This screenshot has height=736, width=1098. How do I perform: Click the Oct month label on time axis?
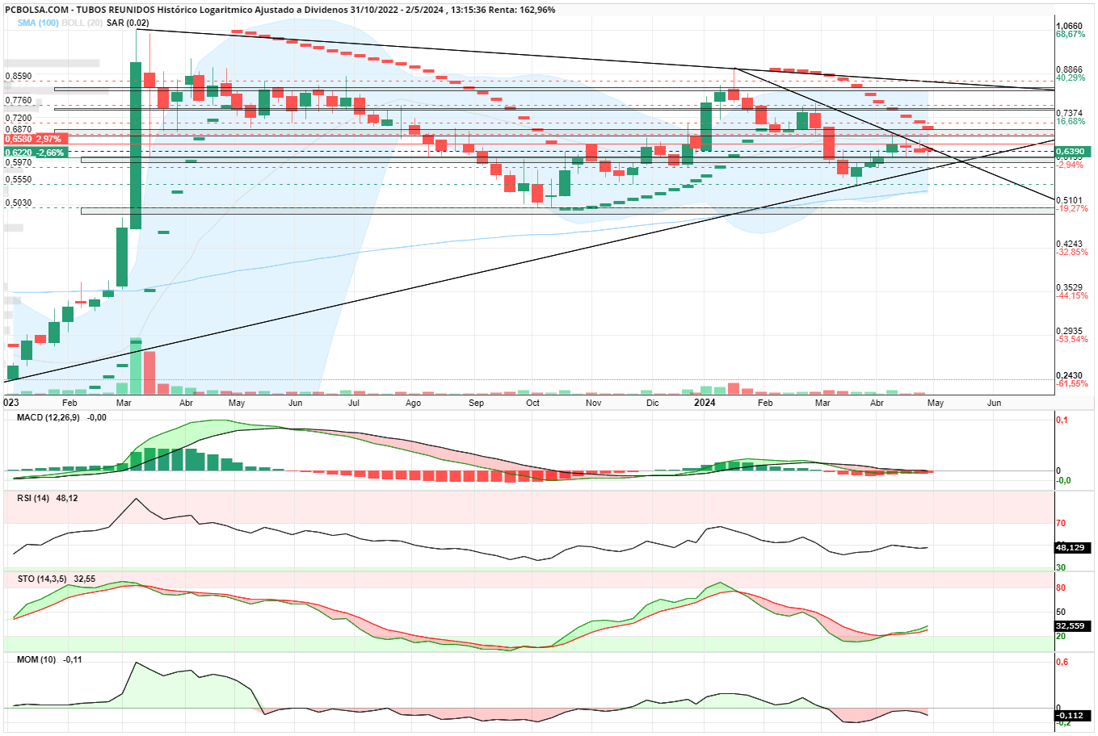click(532, 403)
